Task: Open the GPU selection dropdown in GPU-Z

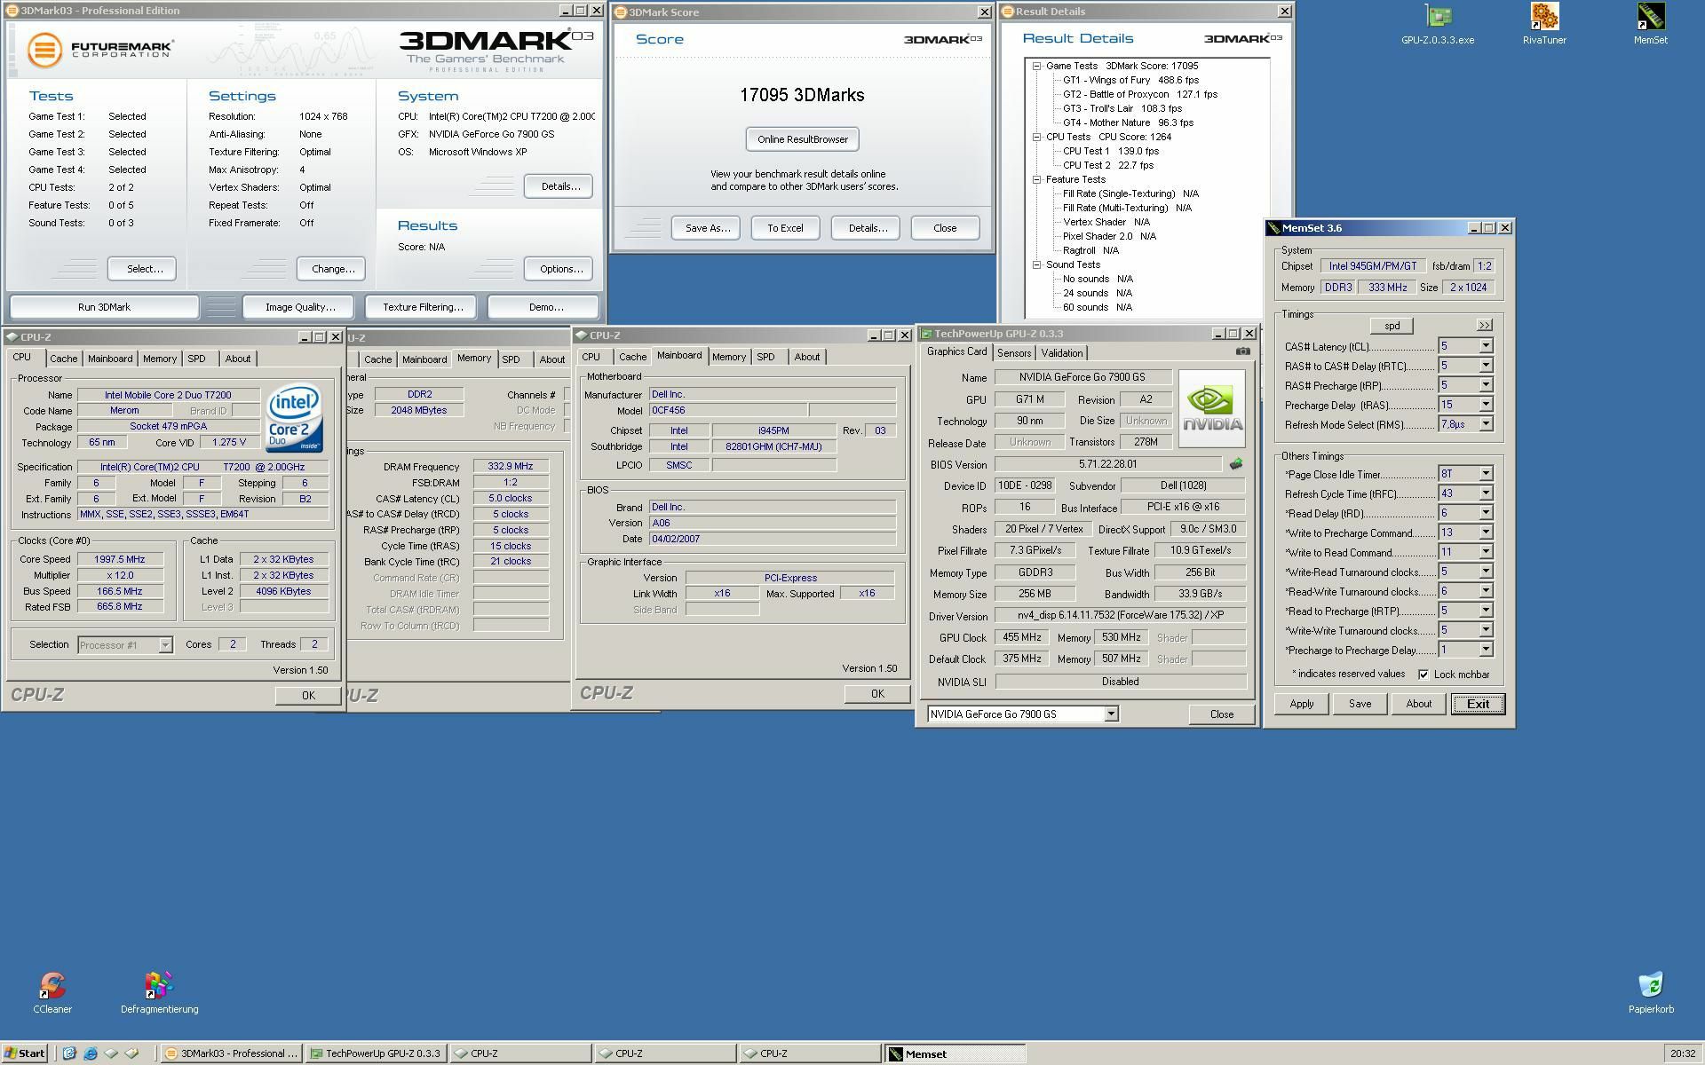Action: coord(1110,714)
